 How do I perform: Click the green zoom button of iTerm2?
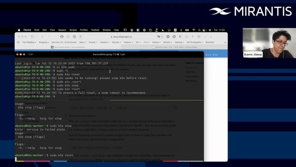tap(24, 55)
